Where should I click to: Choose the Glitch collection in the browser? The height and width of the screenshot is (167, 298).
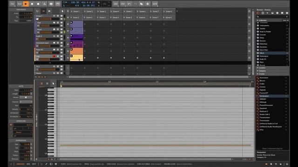tap(272, 53)
